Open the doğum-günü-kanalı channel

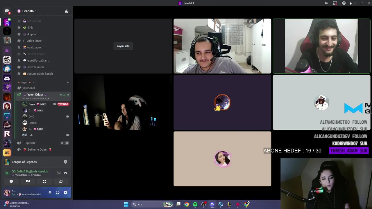pyautogui.click(x=43, y=74)
